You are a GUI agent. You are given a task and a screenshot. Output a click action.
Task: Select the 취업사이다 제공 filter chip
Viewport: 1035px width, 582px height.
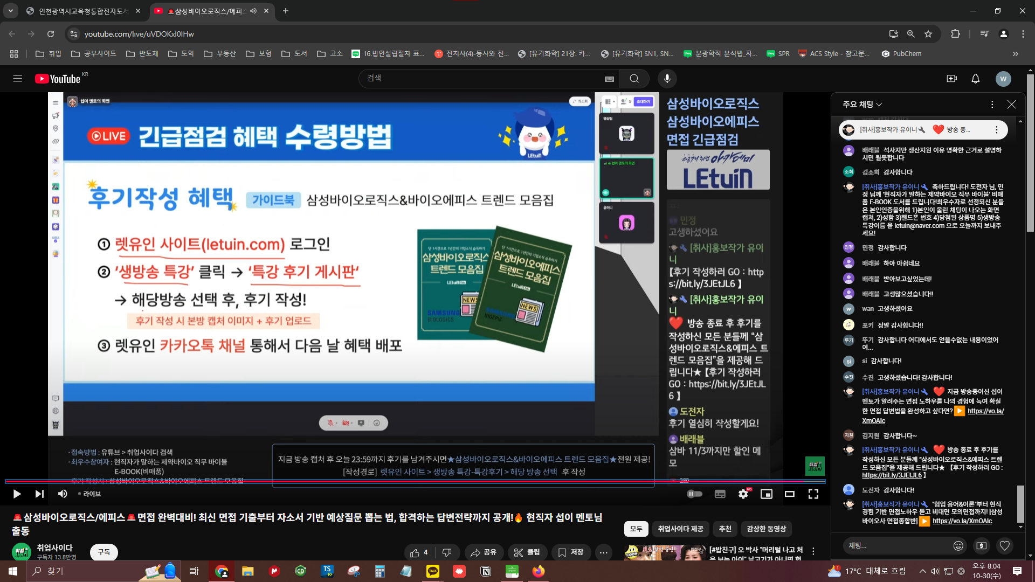tap(680, 529)
